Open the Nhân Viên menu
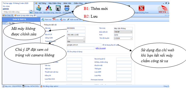The image size is (186, 91). click(x=67, y=3)
